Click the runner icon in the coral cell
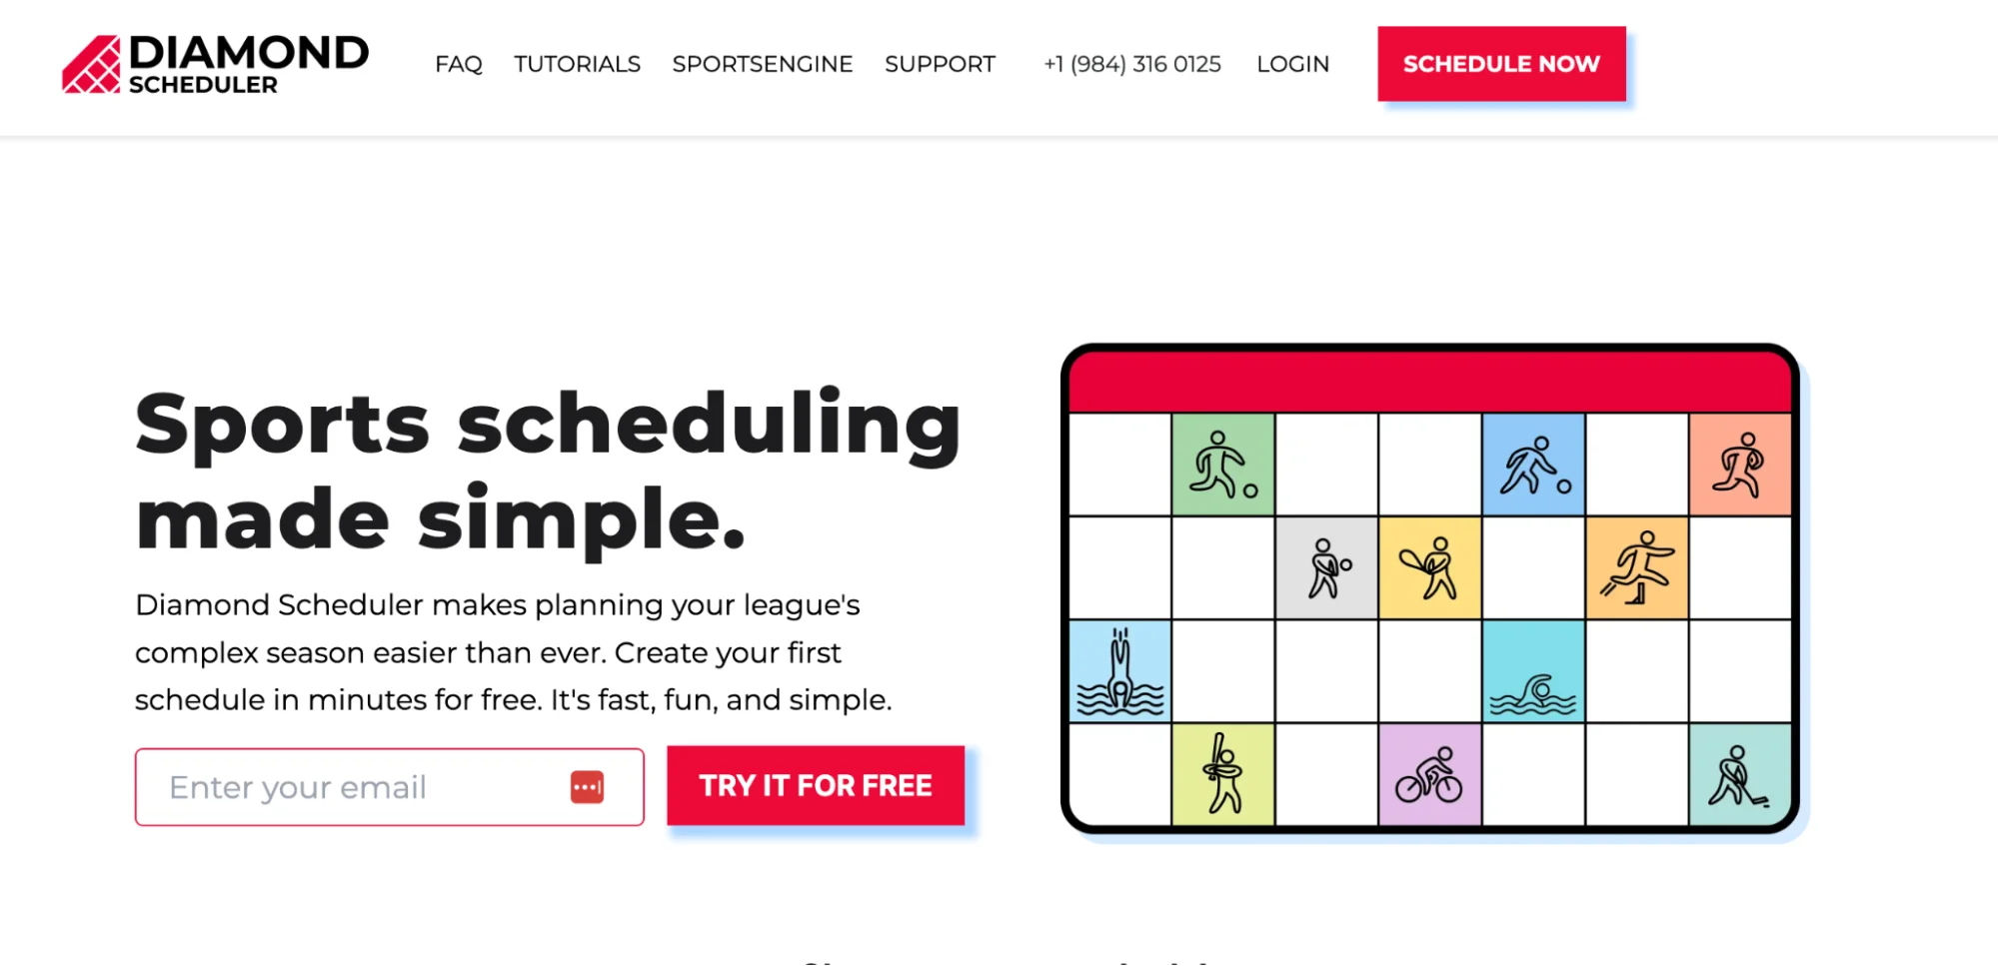 [x=1741, y=465]
